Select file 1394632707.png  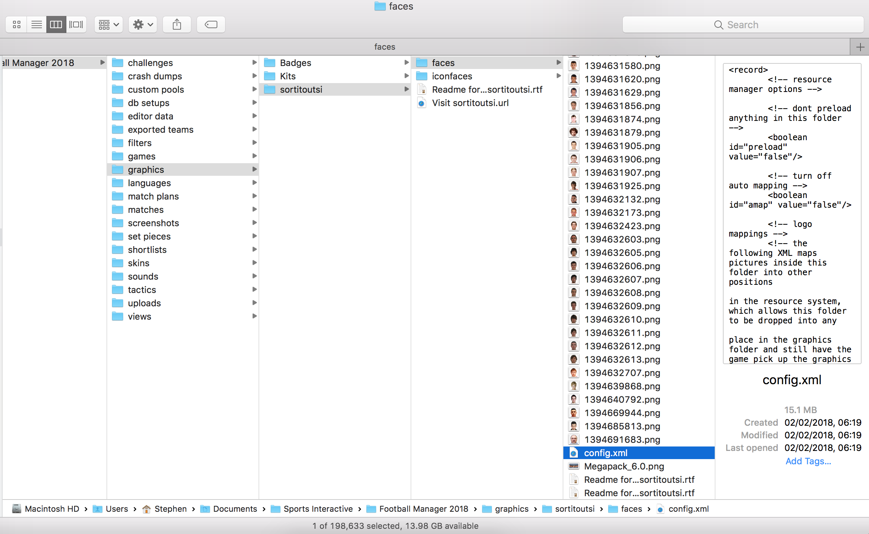pyautogui.click(x=639, y=373)
